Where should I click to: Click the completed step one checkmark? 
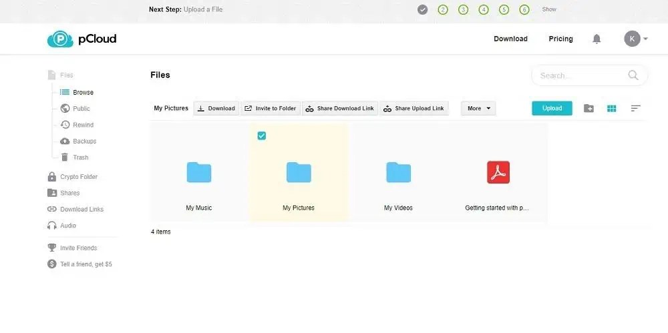[422, 9]
